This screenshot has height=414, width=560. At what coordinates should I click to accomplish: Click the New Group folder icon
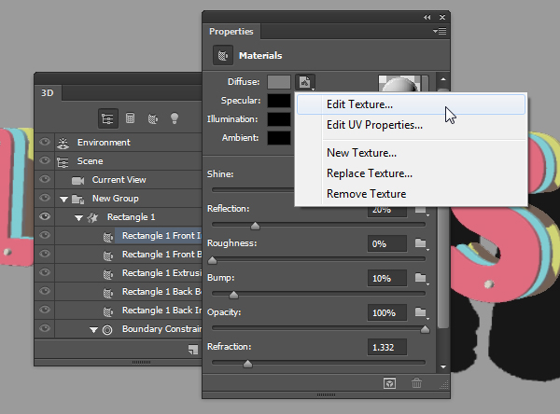point(77,199)
